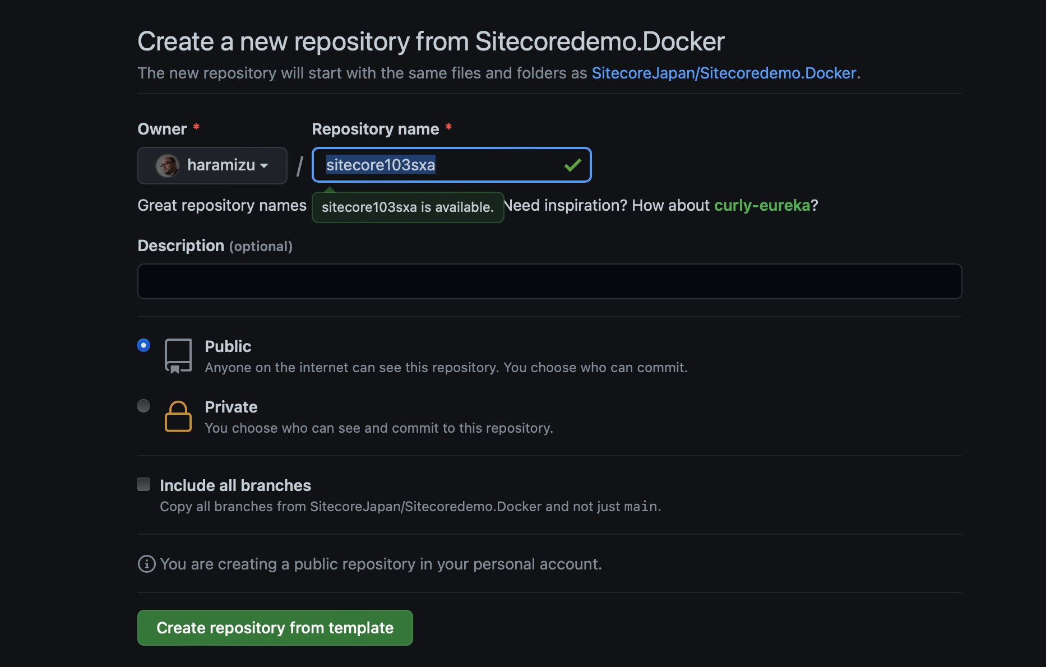Click the Description input field

[x=549, y=281]
